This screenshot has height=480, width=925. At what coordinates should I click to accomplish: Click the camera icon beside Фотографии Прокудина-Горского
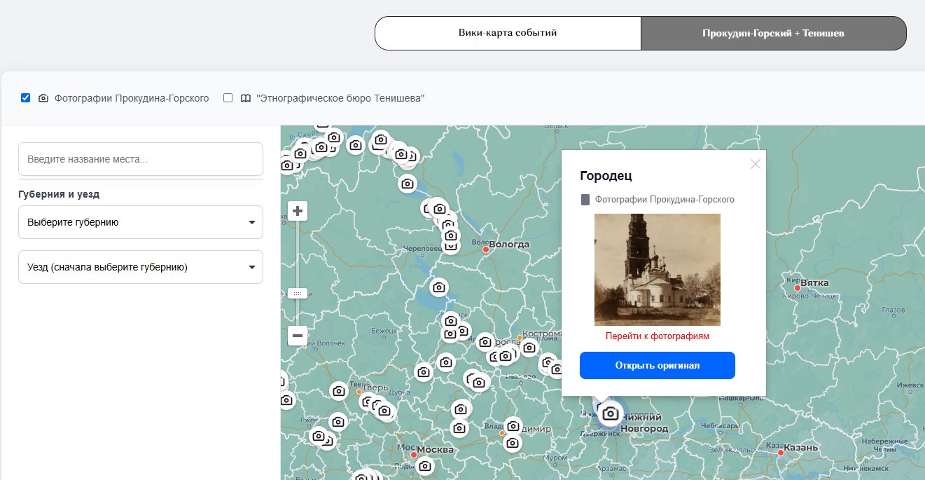[45, 98]
